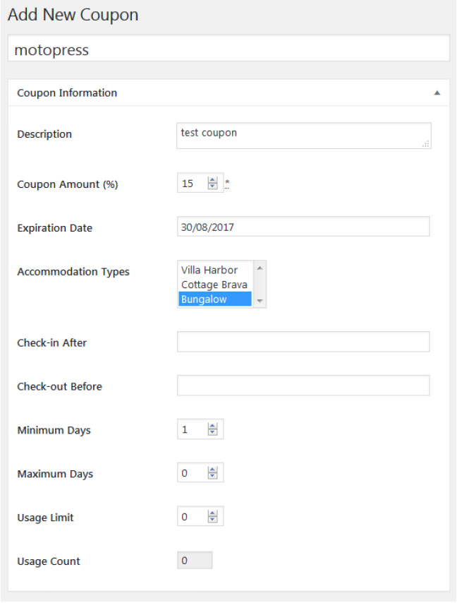Collapse the Coupon Information panel
This screenshot has height=603, width=457.
(437, 93)
